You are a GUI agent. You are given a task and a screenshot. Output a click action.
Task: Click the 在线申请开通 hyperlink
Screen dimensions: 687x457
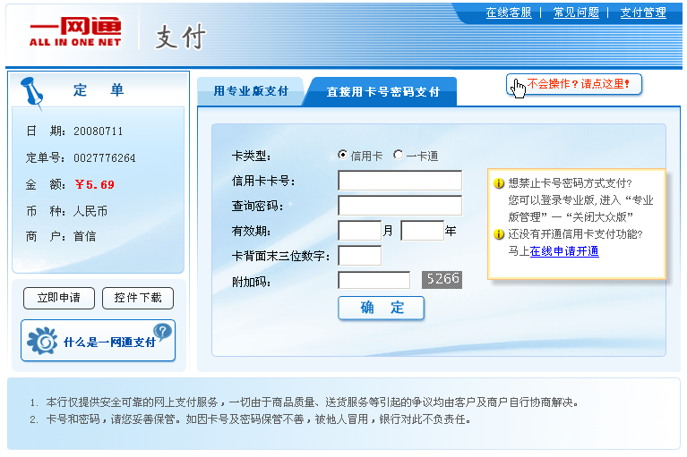click(x=564, y=251)
